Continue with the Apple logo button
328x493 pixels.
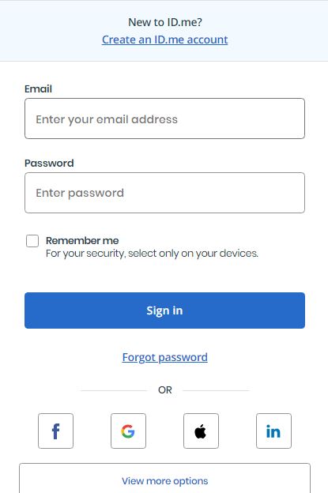coord(201,431)
